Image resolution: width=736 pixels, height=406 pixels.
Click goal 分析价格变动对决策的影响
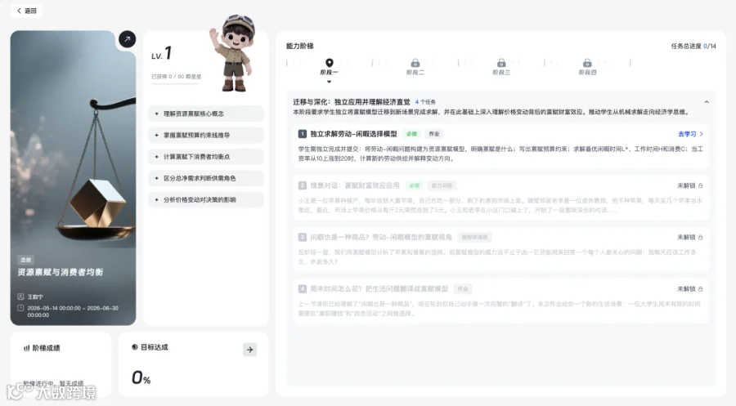205,199
